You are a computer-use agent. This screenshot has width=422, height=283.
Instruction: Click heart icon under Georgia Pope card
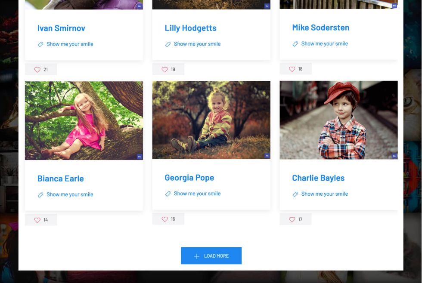[164, 219]
